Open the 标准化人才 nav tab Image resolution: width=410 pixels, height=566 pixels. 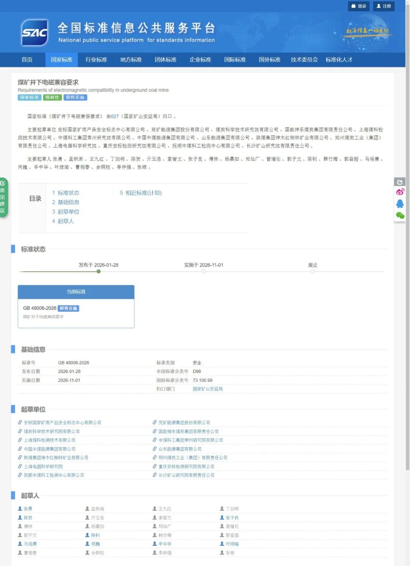[339, 60]
